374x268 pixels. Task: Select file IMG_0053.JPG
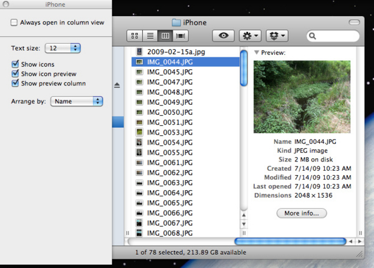(x=185, y=132)
